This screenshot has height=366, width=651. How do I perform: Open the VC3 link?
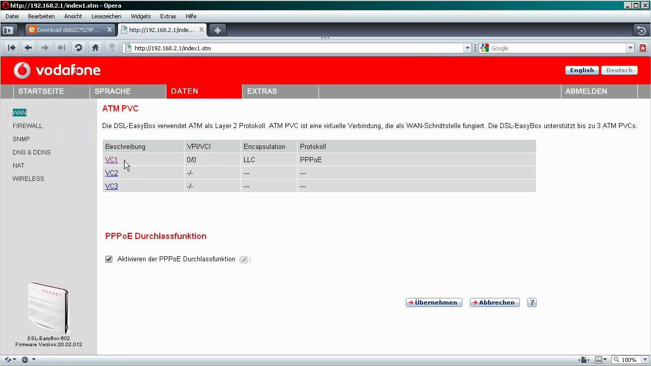tap(111, 186)
